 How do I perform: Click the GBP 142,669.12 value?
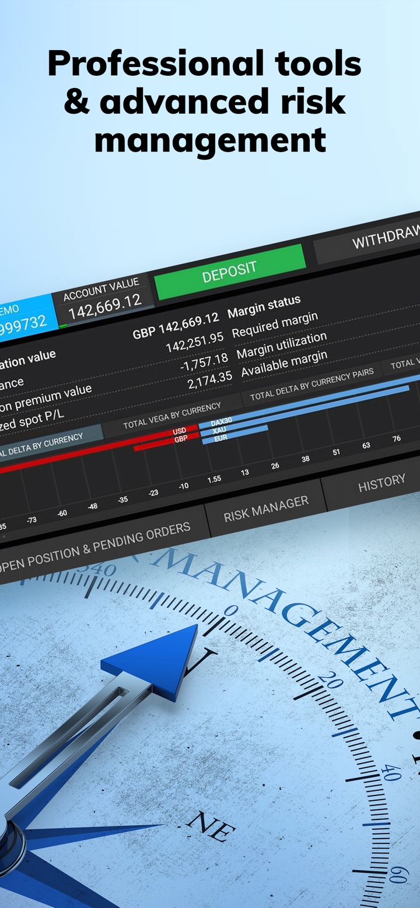(176, 325)
